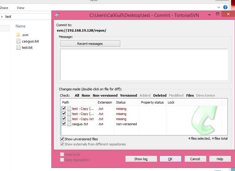Check All files link

(77, 95)
